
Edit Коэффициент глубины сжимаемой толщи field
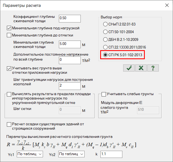[70, 18]
